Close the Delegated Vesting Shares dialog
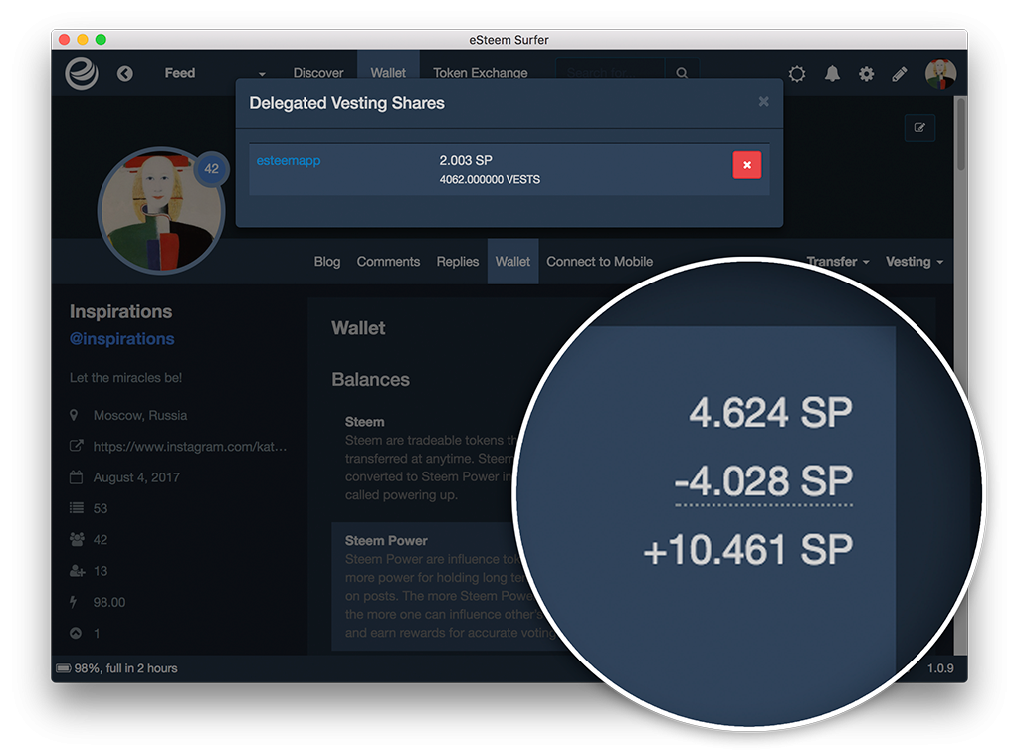Screen dimensions: 1019x756 pyautogui.click(x=763, y=102)
